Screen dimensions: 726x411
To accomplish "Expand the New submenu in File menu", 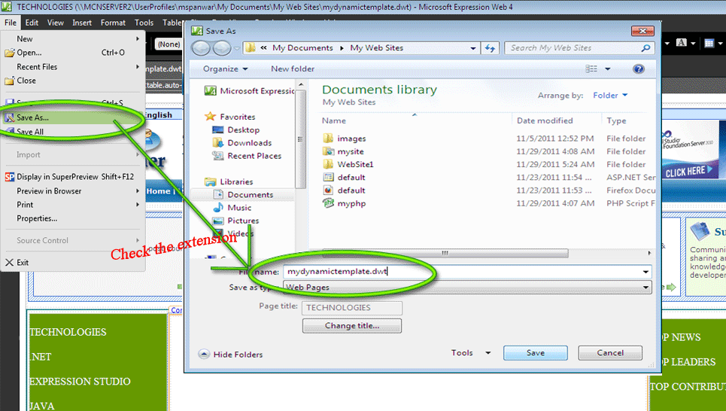I will click(138, 39).
